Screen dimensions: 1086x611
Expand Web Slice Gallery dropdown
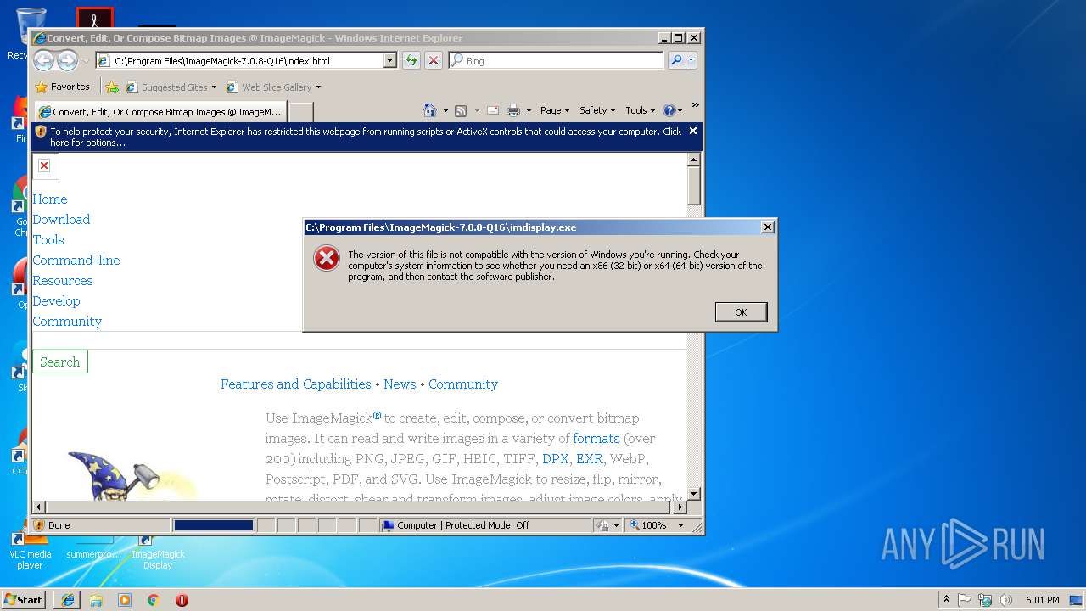click(x=318, y=87)
